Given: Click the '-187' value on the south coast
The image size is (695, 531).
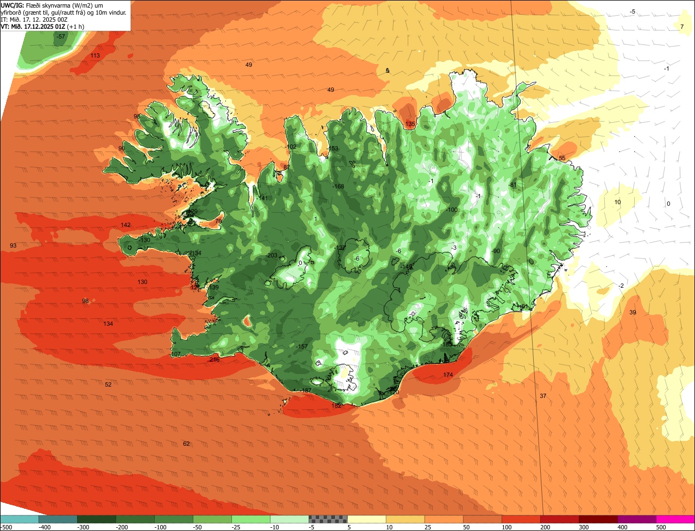Looking at the screenshot, I should pyautogui.click(x=306, y=390).
